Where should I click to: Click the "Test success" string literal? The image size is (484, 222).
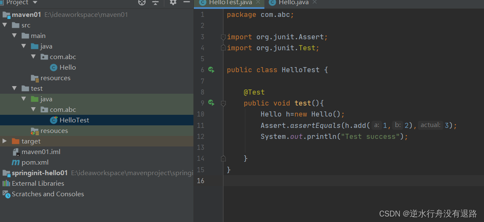pos(370,136)
